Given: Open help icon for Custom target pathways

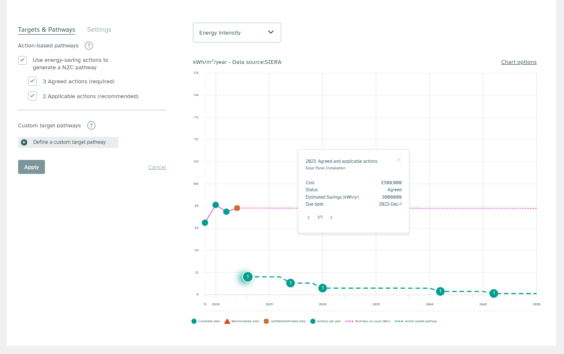Looking at the screenshot, I should pos(92,126).
